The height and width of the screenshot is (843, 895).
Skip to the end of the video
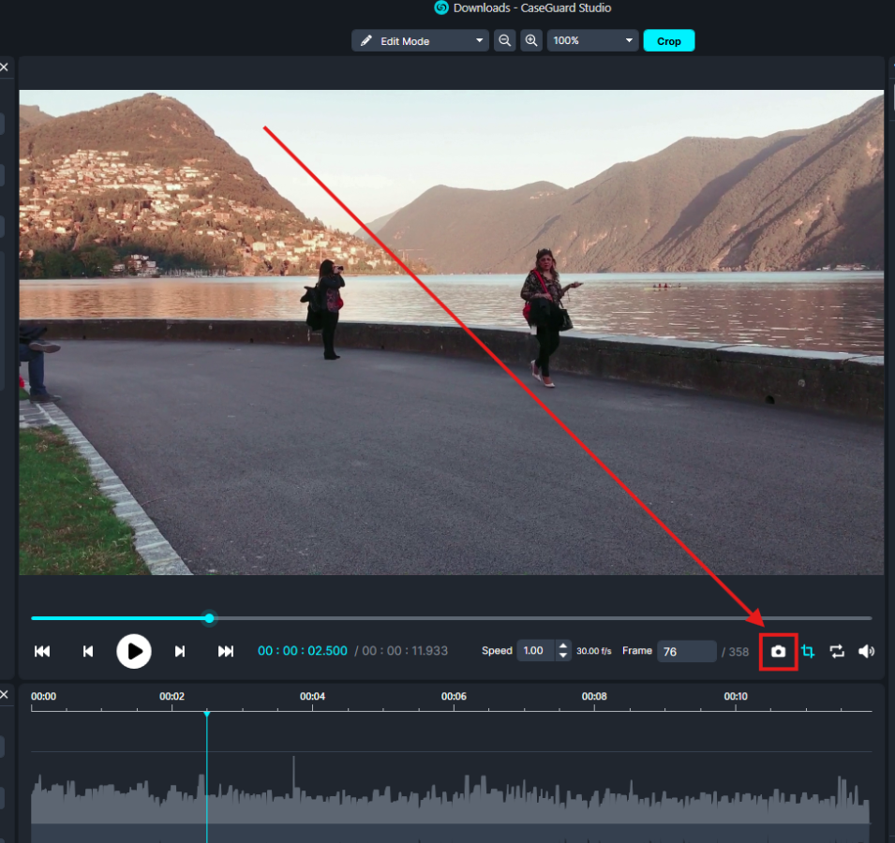[226, 652]
